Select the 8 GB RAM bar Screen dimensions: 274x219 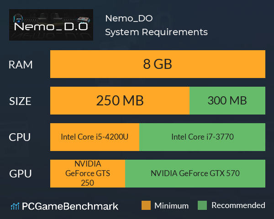[158, 64]
